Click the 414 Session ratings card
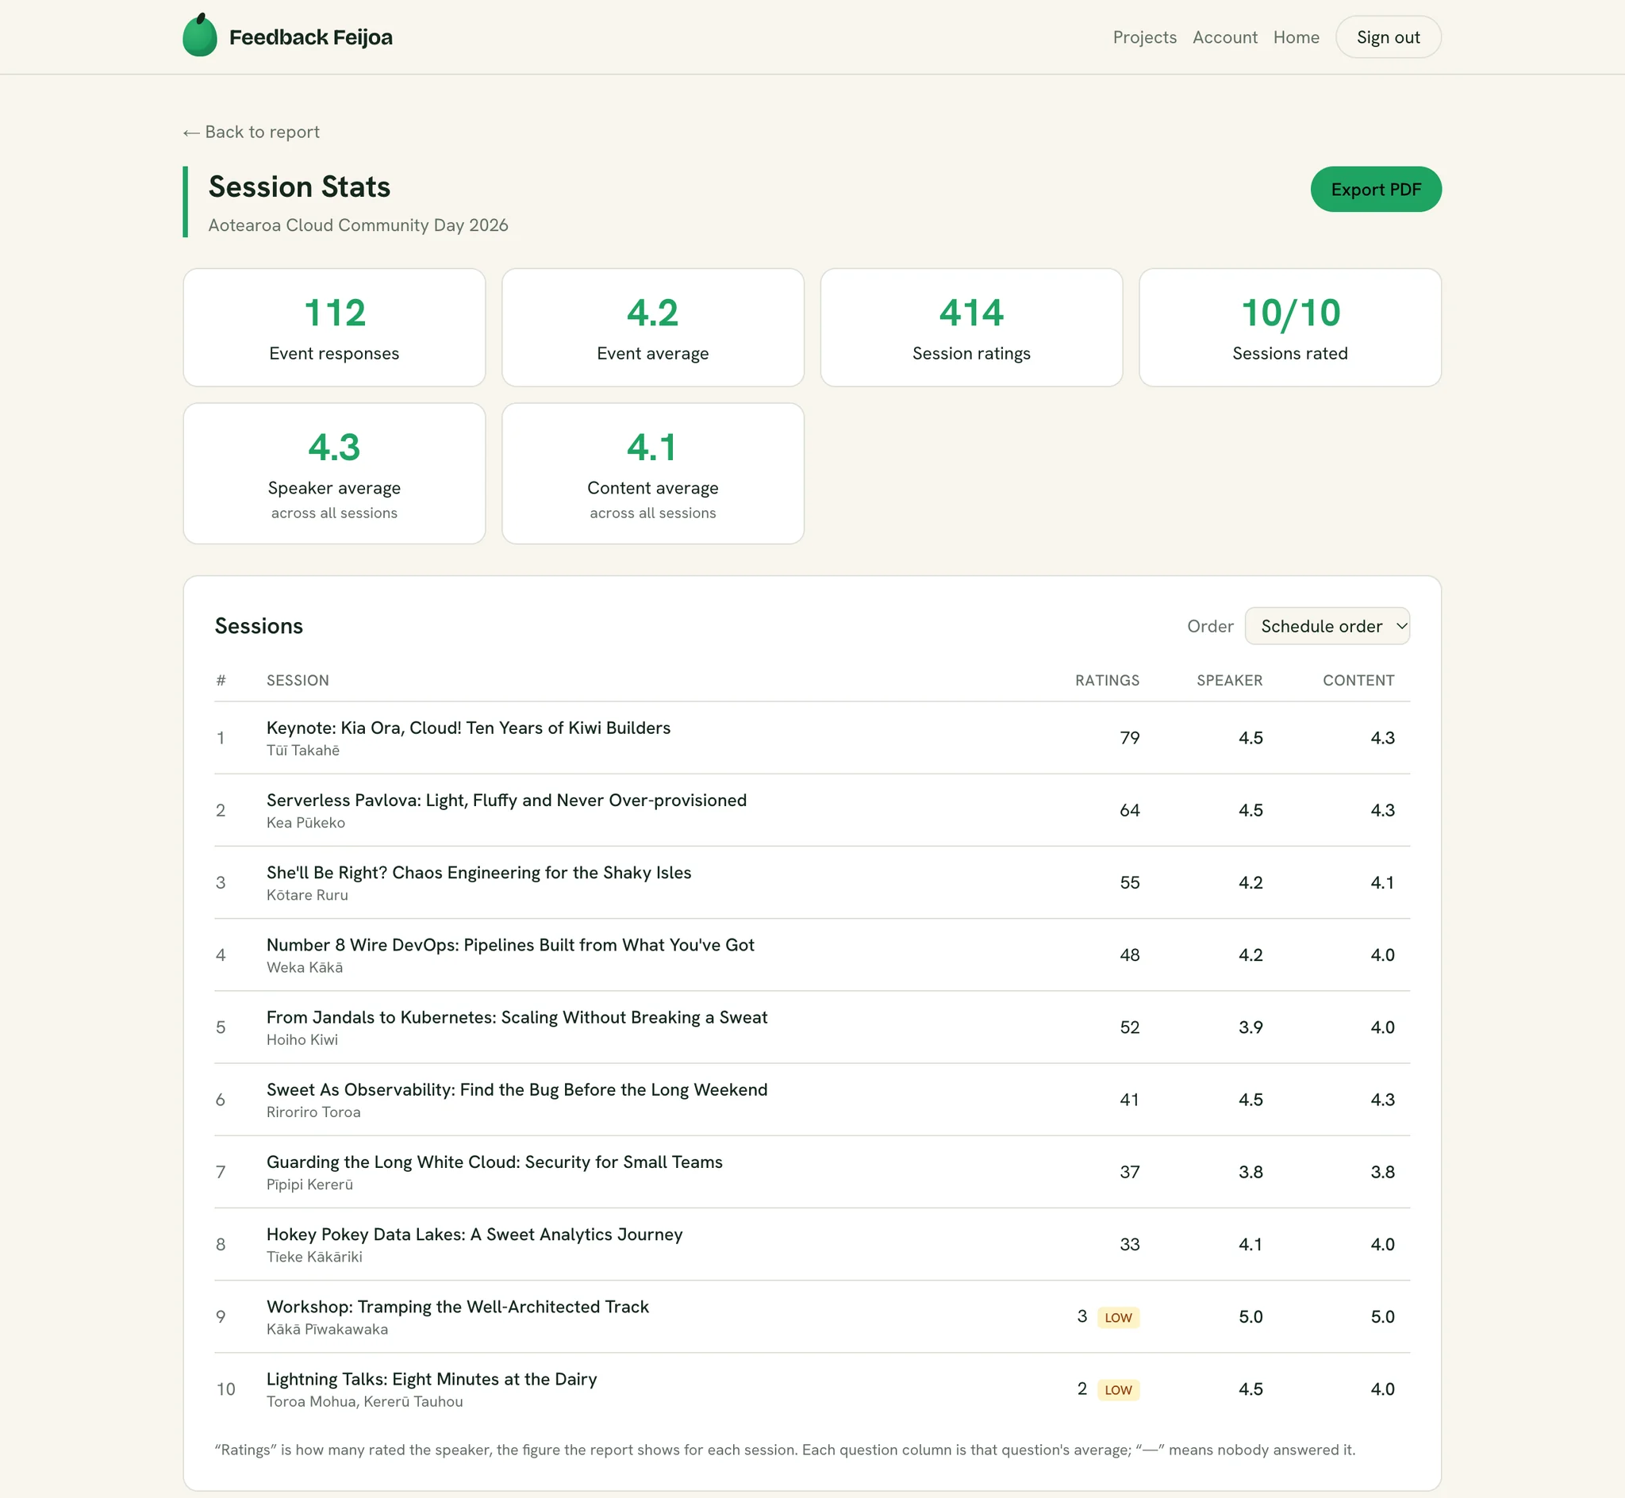 pyautogui.click(x=971, y=328)
